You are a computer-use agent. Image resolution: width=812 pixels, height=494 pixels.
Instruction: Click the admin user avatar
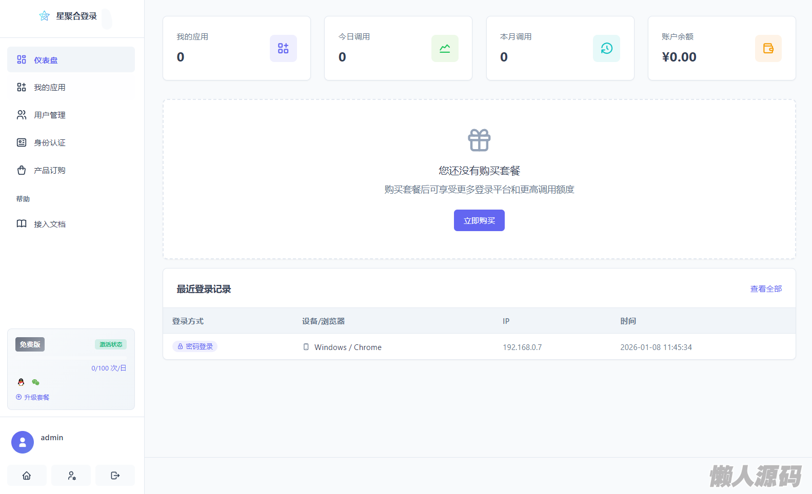pos(23,442)
